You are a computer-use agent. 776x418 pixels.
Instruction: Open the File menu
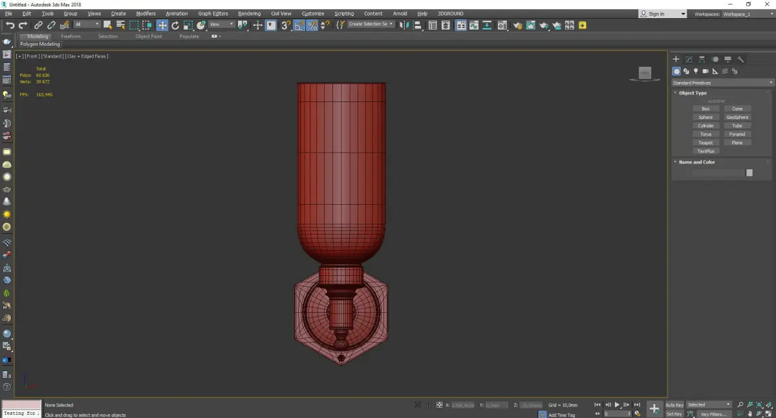(8, 14)
